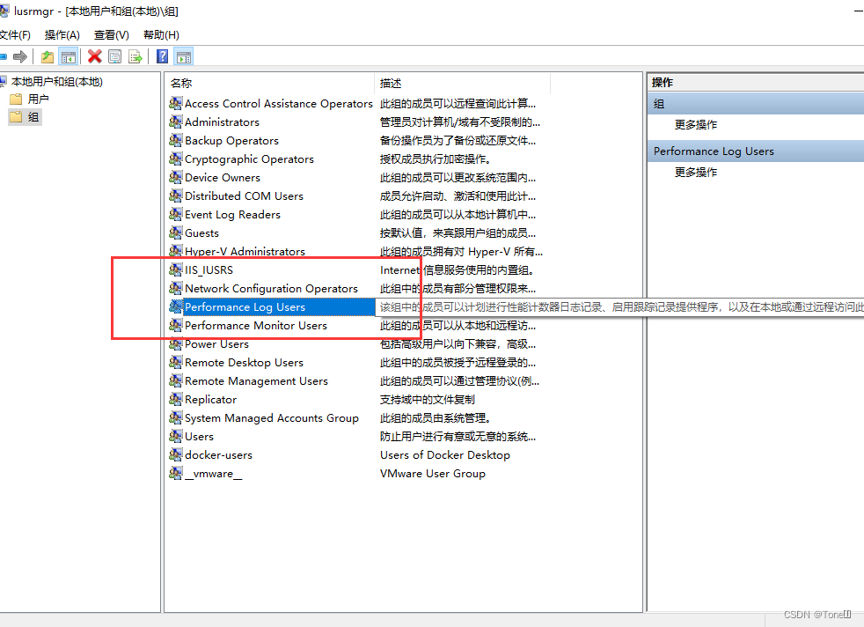This screenshot has height=627, width=864.
Task: Select the Administrators group name
Action: tap(222, 122)
